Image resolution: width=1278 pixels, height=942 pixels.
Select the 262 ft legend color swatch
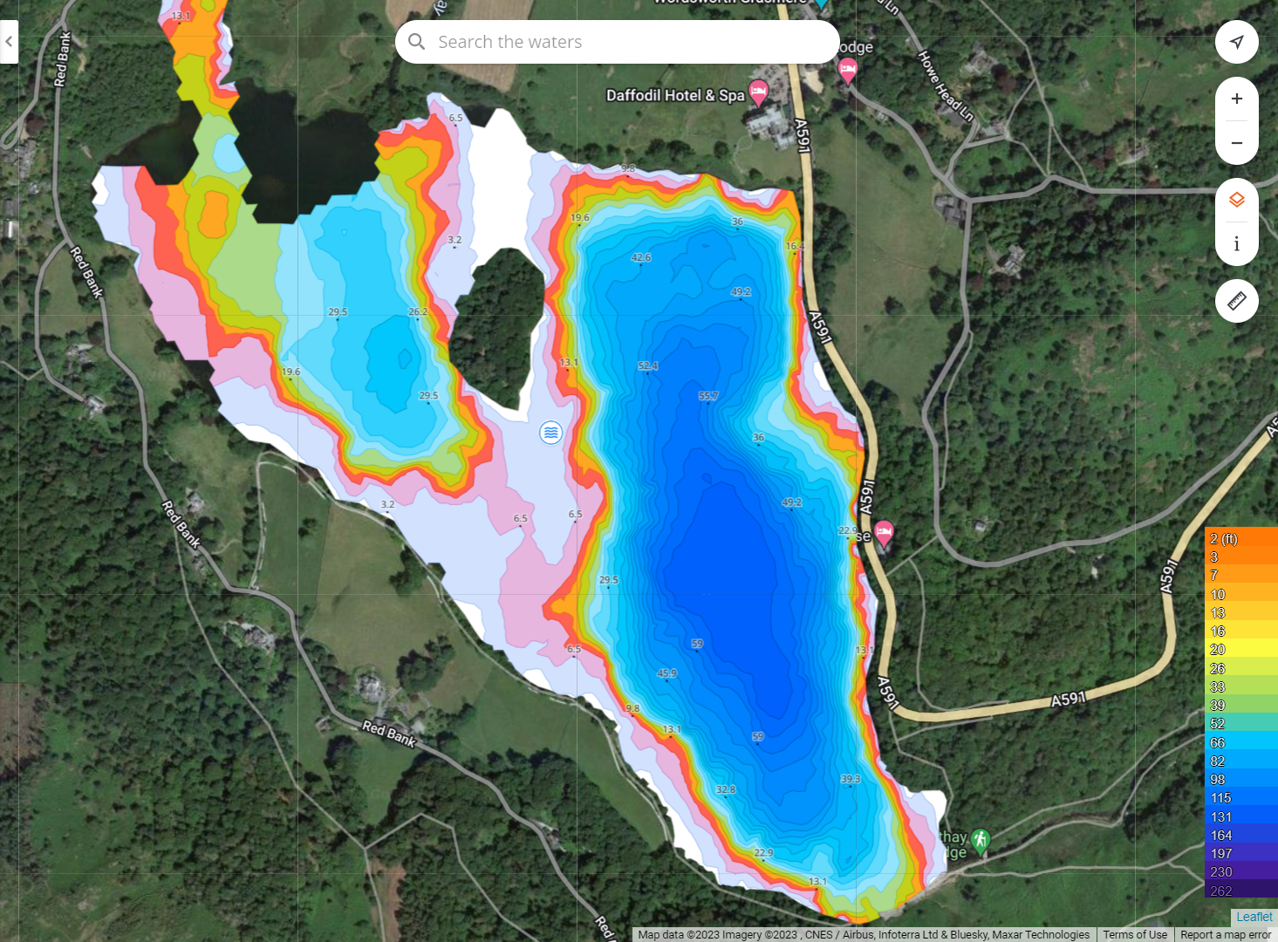click(1241, 891)
